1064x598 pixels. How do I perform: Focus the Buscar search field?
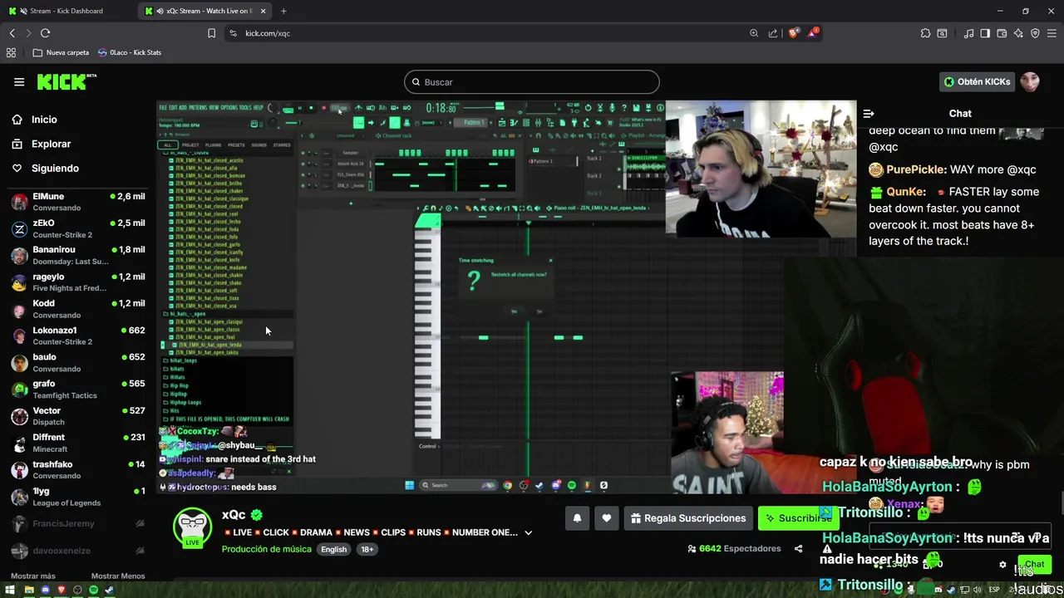point(532,82)
